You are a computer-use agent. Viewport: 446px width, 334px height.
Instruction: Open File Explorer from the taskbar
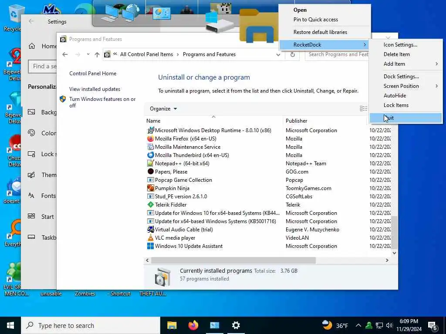[x=172, y=325]
